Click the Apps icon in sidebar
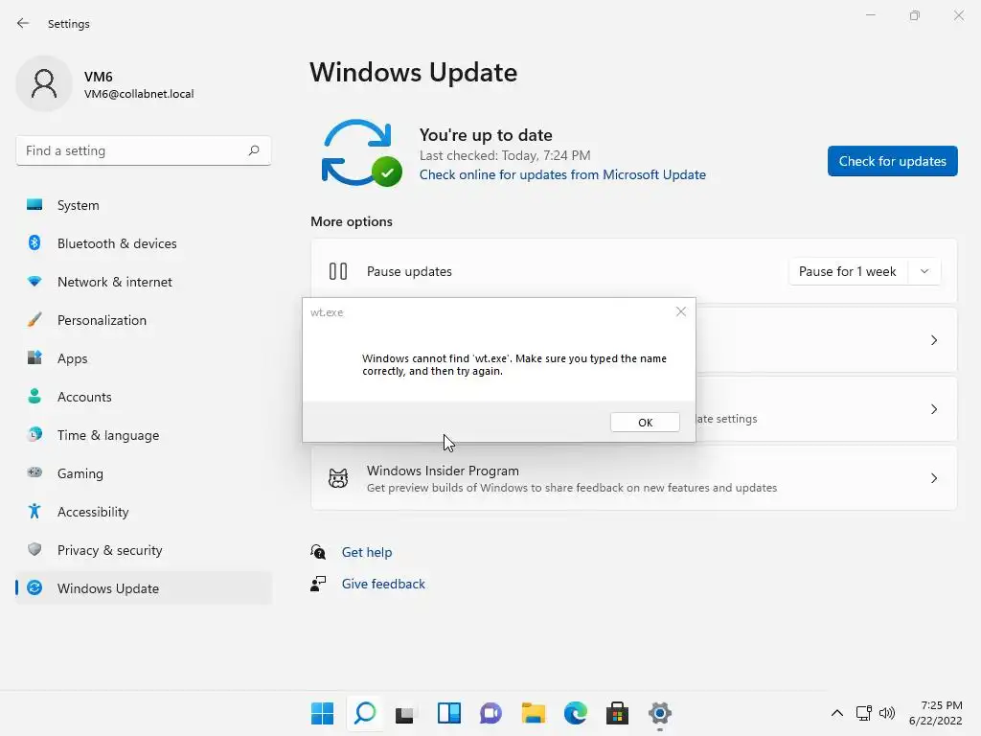Screen dimensions: 981x736 (34, 358)
